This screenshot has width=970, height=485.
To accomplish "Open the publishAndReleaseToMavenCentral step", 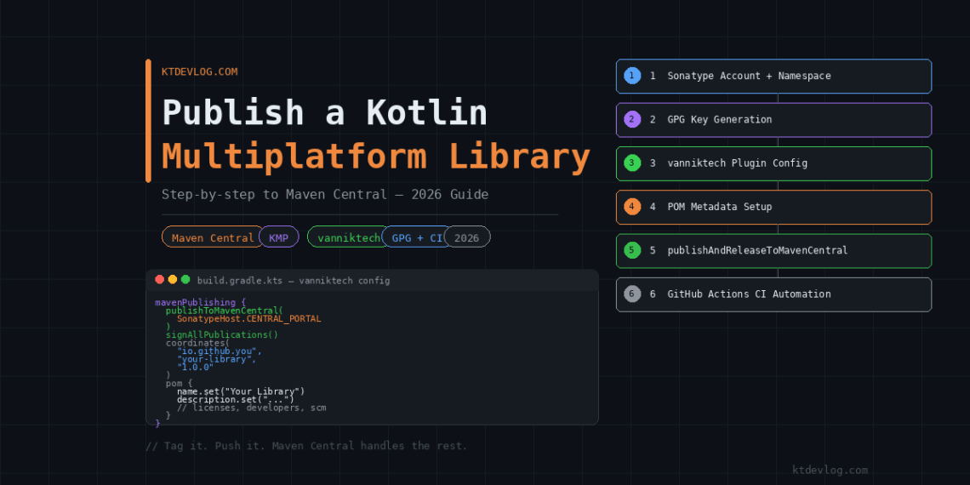I will tap(774, 250).
